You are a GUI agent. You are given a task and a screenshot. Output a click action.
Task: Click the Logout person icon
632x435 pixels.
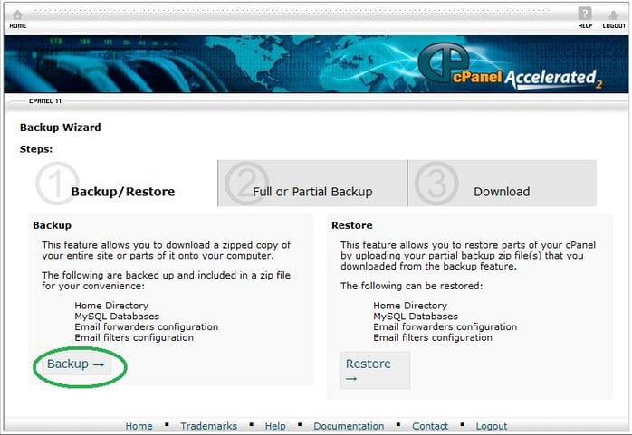pos(614,15)
